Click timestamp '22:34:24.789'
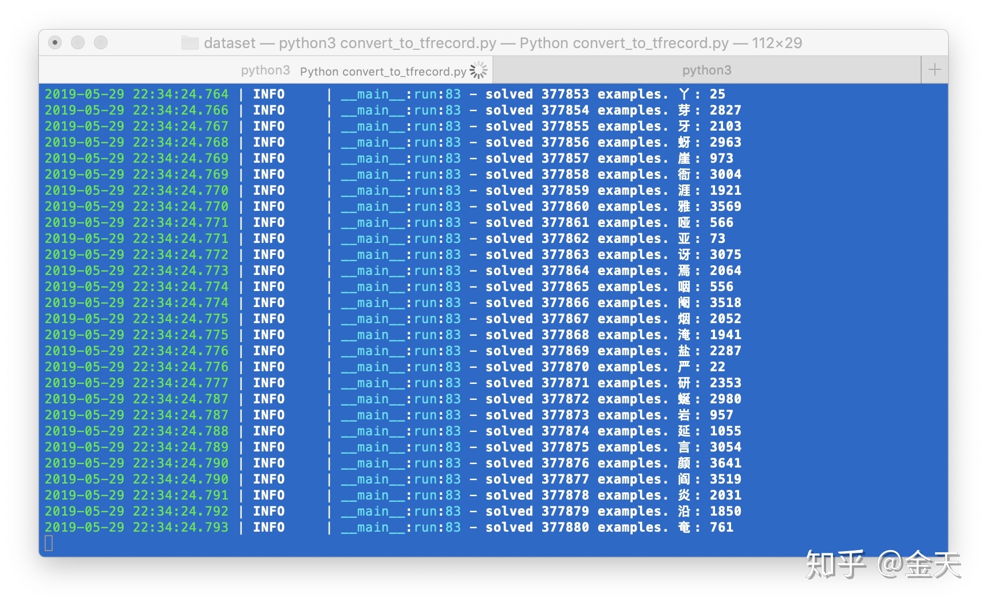The height and width of the screenshot is (605, 987). coord(180,447)
